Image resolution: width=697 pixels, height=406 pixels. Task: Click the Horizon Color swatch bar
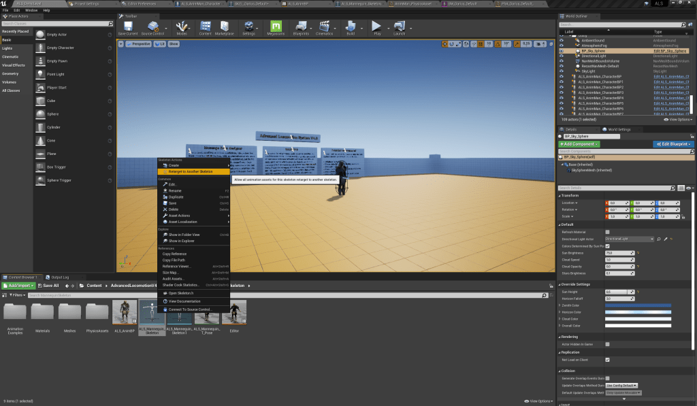pos(638,311)
